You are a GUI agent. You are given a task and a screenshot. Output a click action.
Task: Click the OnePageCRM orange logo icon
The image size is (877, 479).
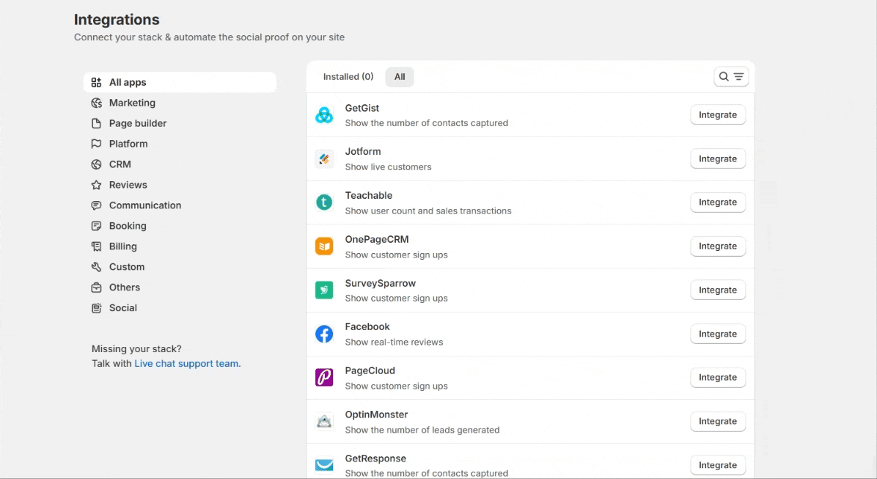324,246
